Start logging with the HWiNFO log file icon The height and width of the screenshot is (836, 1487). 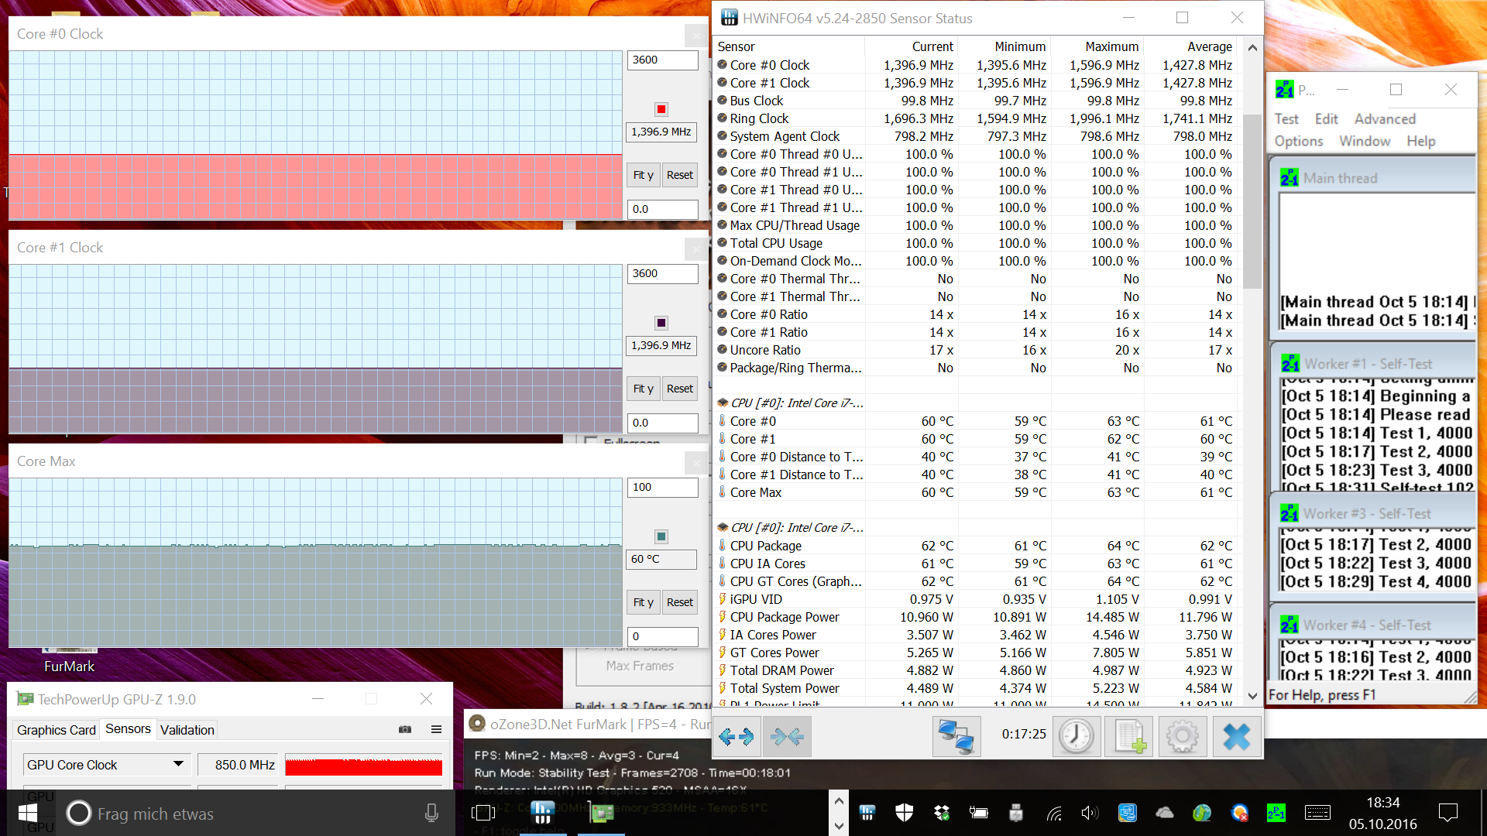pos(1130,736)
